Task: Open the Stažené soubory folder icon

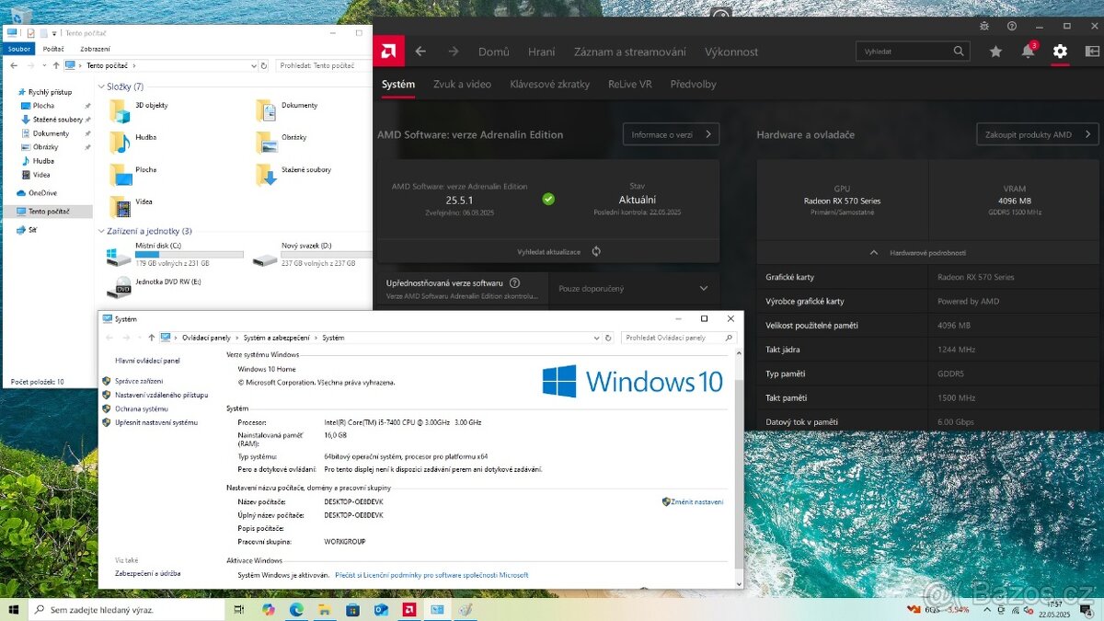Action: point(265,174)
